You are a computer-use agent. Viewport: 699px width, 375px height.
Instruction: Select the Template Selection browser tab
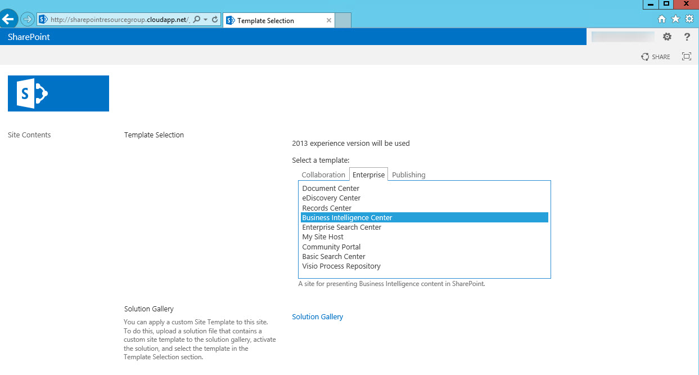pyautogui.click(x=279, y=20)
